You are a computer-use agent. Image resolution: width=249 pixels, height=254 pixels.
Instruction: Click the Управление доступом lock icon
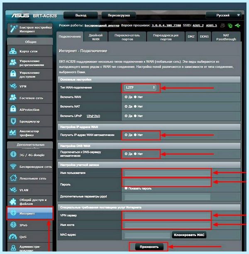click(x=13, y=74)
